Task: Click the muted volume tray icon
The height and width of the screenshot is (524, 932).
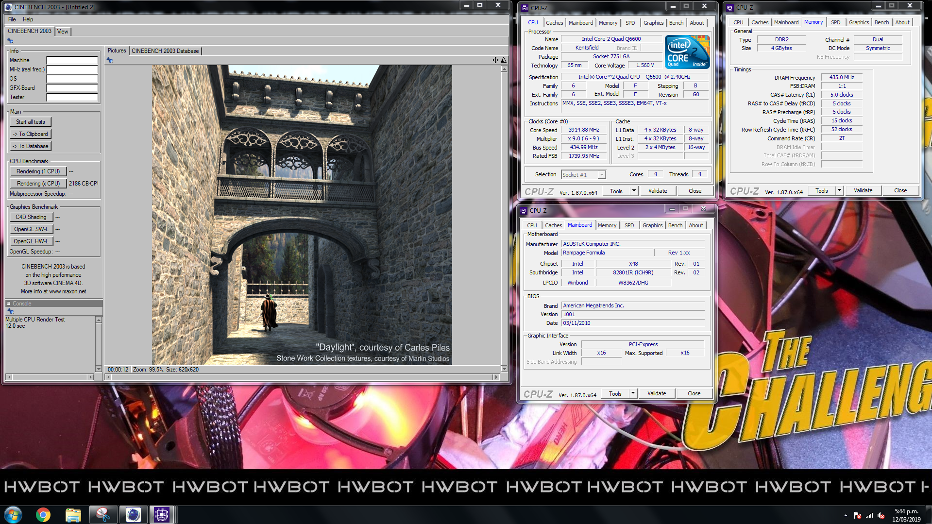Action: tap(881, 516)
